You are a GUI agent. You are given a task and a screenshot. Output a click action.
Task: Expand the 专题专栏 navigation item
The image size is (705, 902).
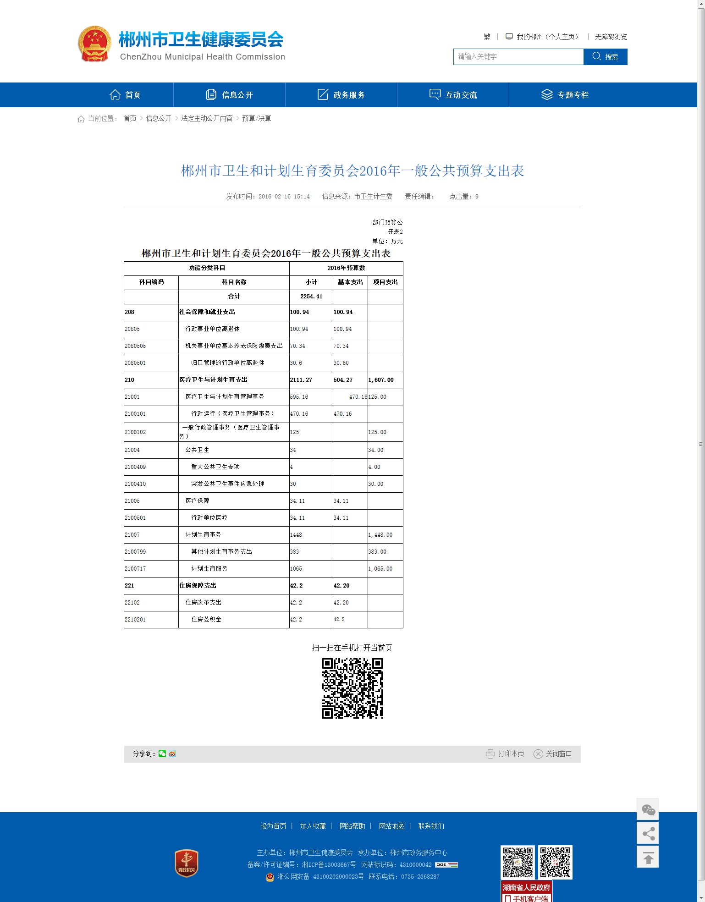point(565,95)
